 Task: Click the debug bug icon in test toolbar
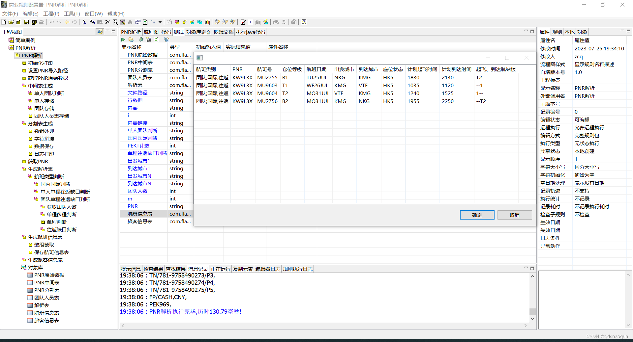click(x=141, y=39)
